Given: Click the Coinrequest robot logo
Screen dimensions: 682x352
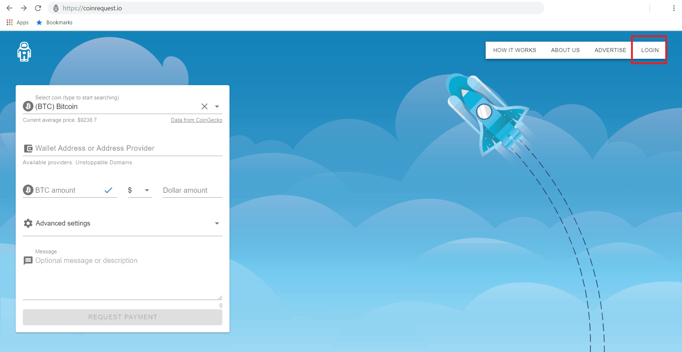Looking at the screenshot, I should (x=24, y=52).
